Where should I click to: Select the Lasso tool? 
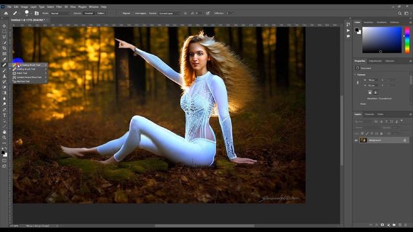[x=5, y=37]
